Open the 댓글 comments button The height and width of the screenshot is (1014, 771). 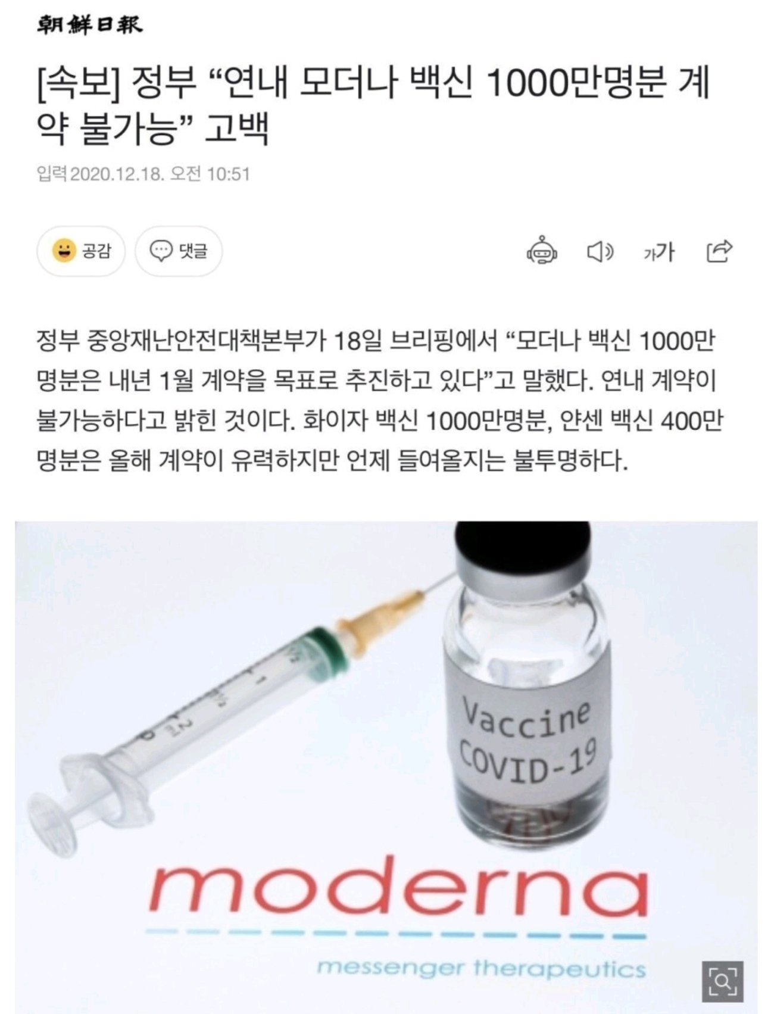point(179,251)
